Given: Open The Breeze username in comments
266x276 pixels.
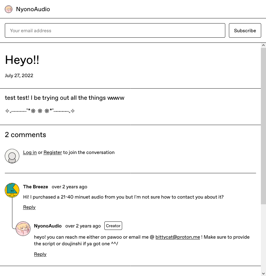Looking at the screenshot, I should click(36, 187).
